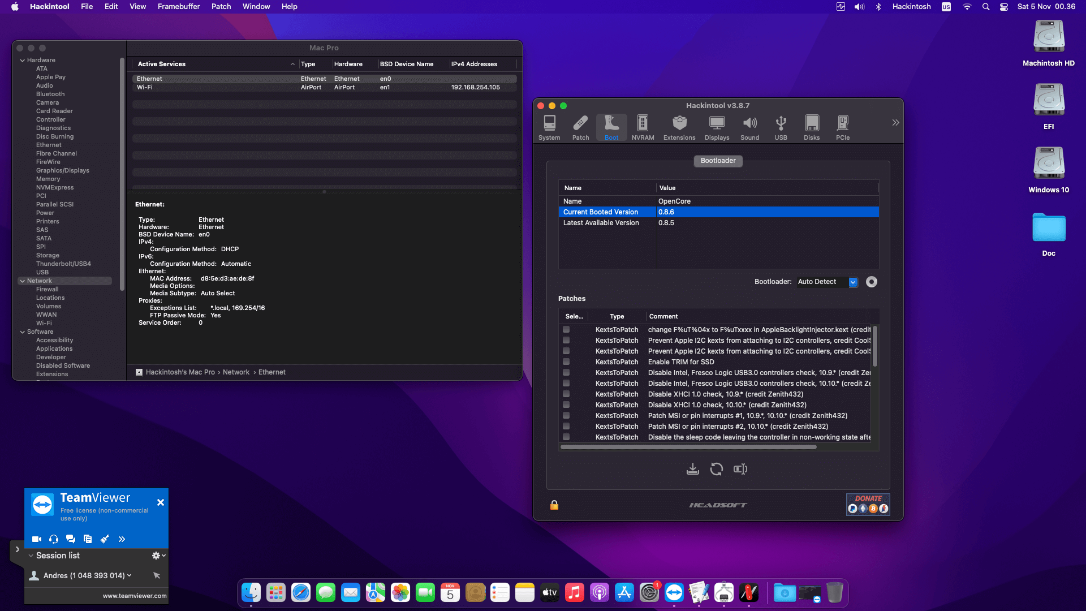Click the System Information sidebar scrollbar
Image resolution: width=1086 pixels, height=611 pixels.
122,174
